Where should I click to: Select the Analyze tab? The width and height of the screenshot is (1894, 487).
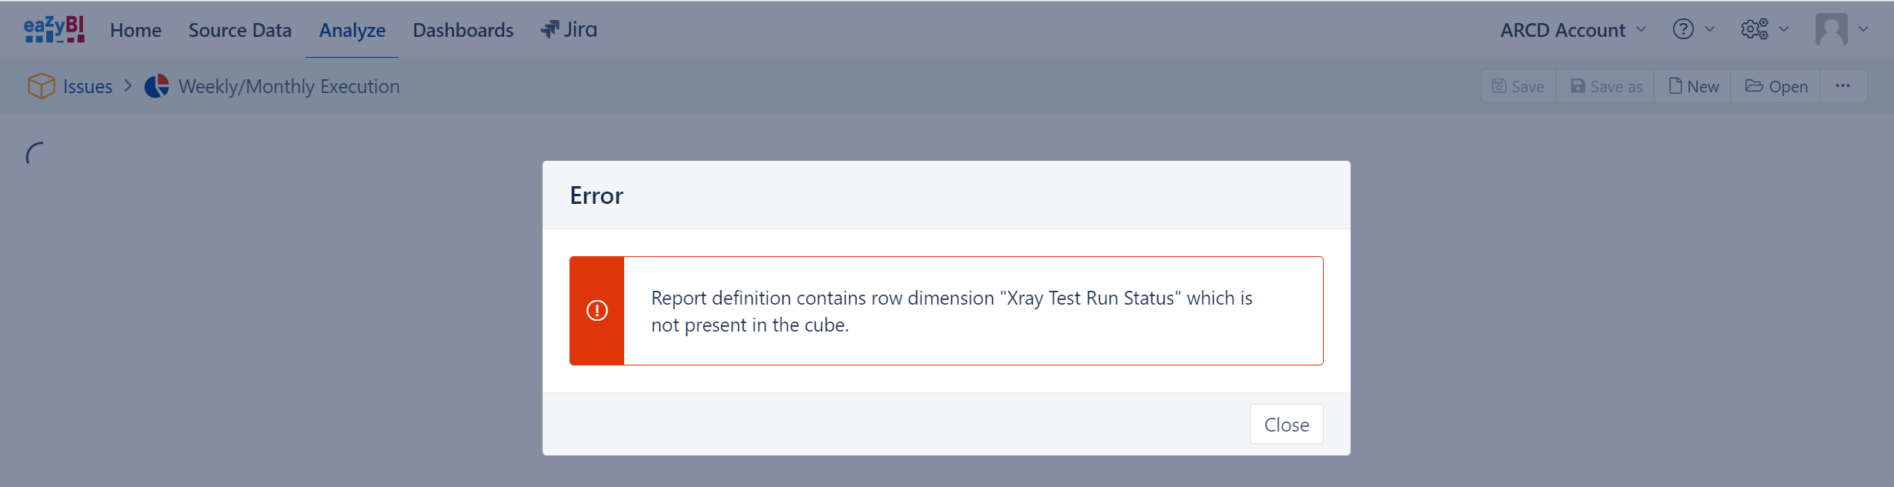click(352, 30)
